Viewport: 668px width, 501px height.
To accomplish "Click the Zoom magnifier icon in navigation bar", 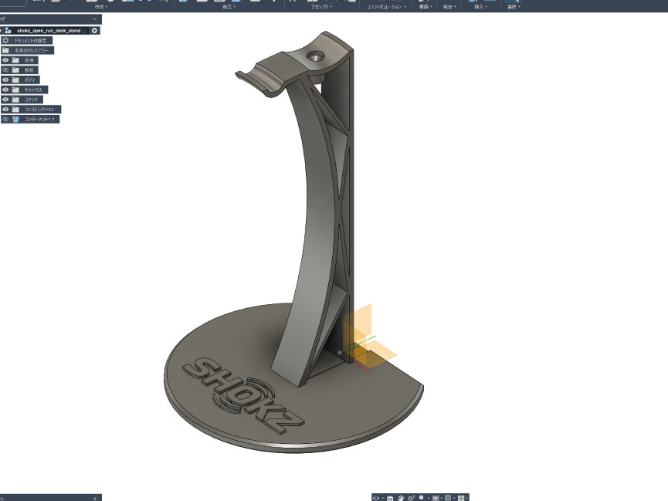I will 411,498.
